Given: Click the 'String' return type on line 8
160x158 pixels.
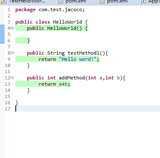Looking at the screenshot, I should click(x=56, y=53).
